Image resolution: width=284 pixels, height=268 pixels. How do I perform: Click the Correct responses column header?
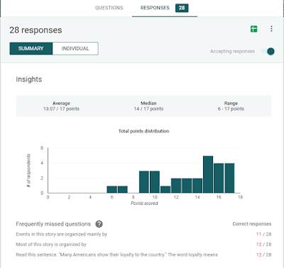[x=252, y=224]
